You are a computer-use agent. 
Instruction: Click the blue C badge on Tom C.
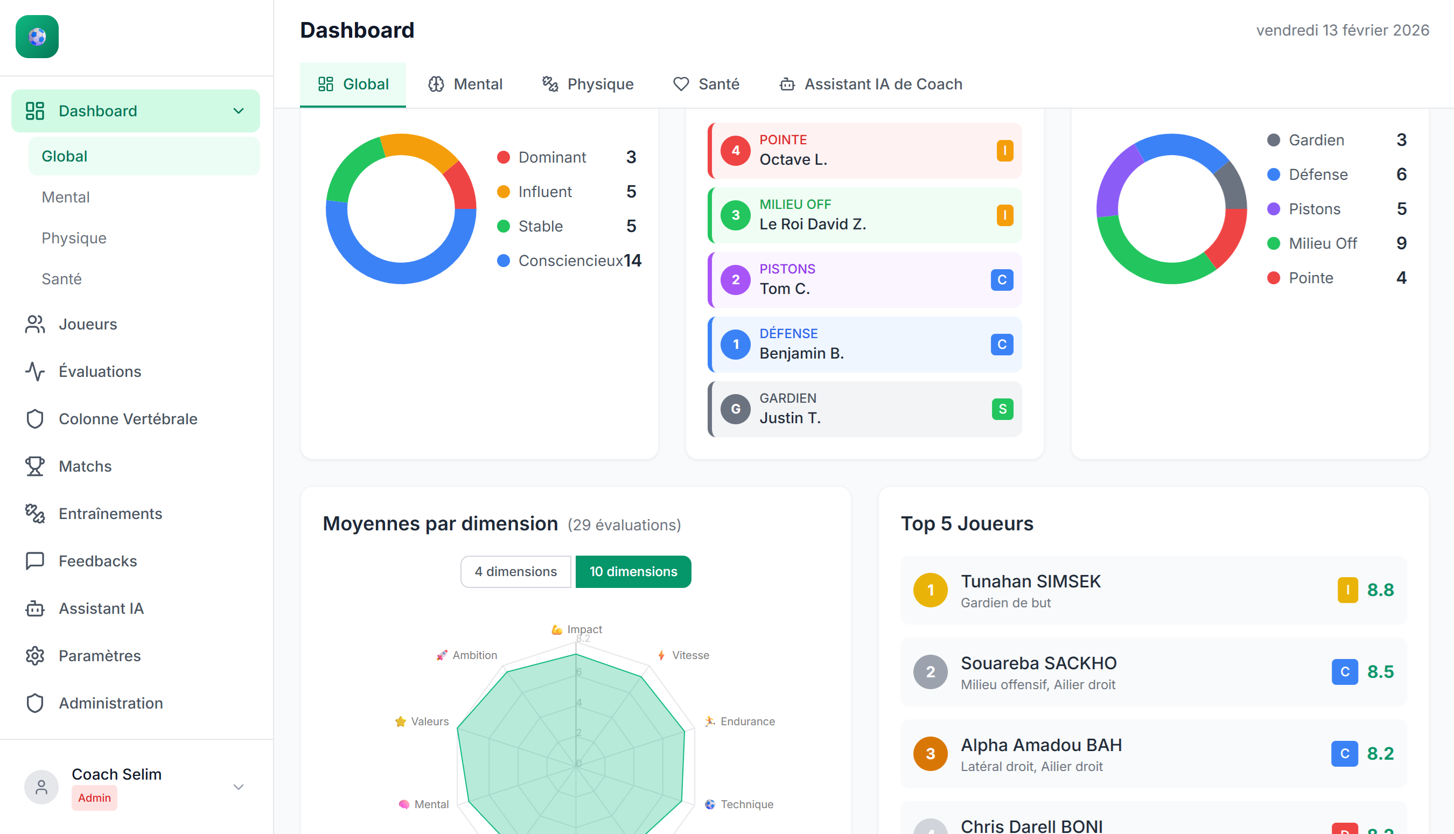1002,280
